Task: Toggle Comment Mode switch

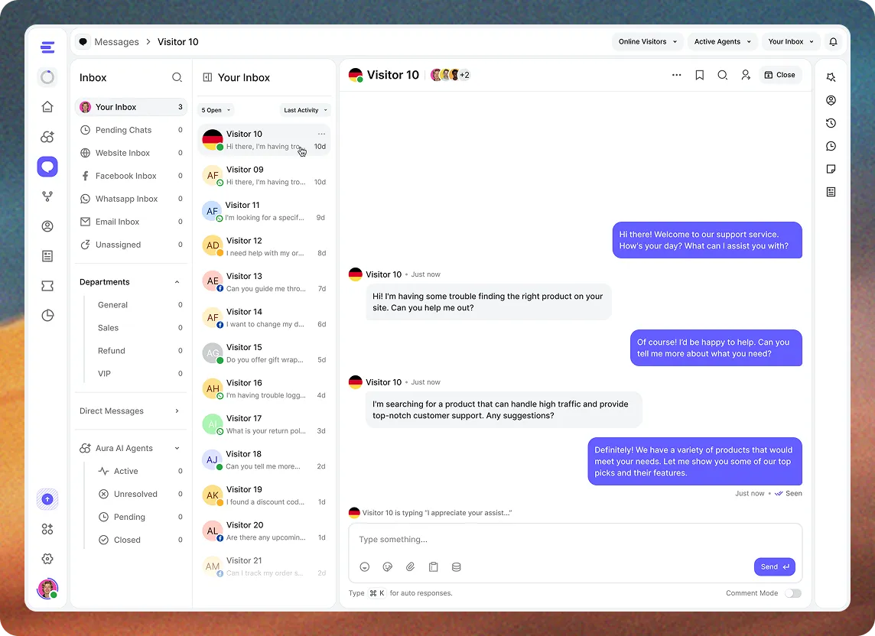Action: pyautogui.click(x=793, y=593)
